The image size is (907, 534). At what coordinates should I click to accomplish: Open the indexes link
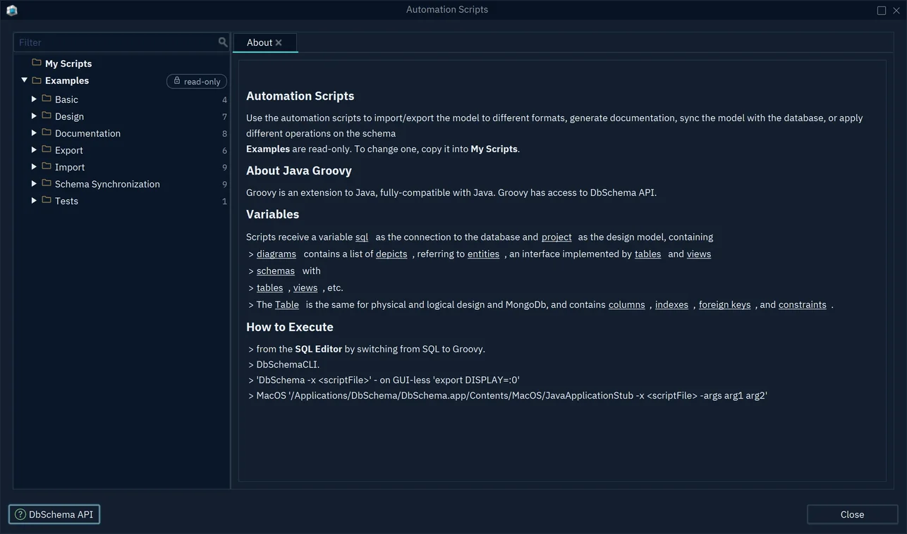point(671,304)
